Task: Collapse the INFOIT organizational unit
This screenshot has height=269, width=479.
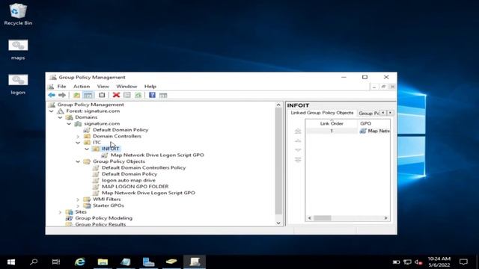Action: pyautogui.click(x=87, y=149)
